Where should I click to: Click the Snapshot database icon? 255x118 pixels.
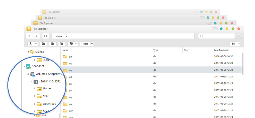pyautogui.click(x=28, y=66)
